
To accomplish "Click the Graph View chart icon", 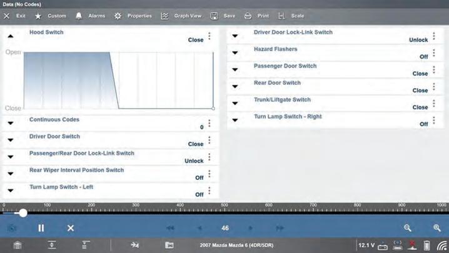I will pos(164,16).
